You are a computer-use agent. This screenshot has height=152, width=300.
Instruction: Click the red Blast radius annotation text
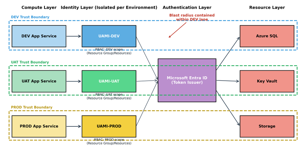192,18
